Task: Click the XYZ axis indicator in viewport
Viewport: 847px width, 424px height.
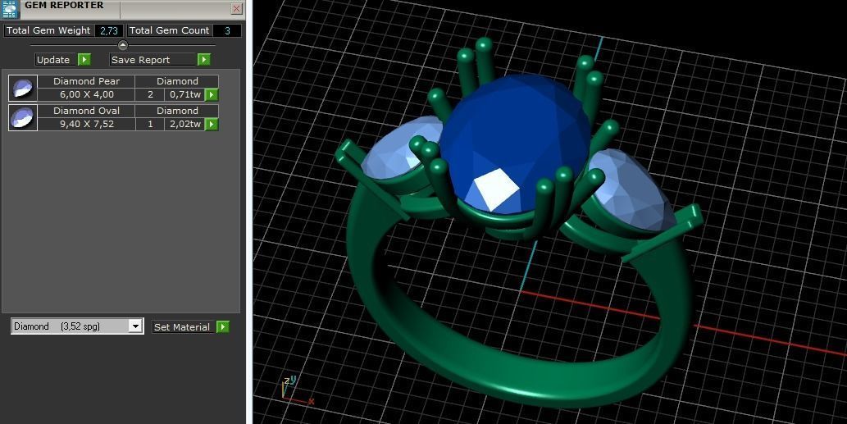Action: coord(296,390)
